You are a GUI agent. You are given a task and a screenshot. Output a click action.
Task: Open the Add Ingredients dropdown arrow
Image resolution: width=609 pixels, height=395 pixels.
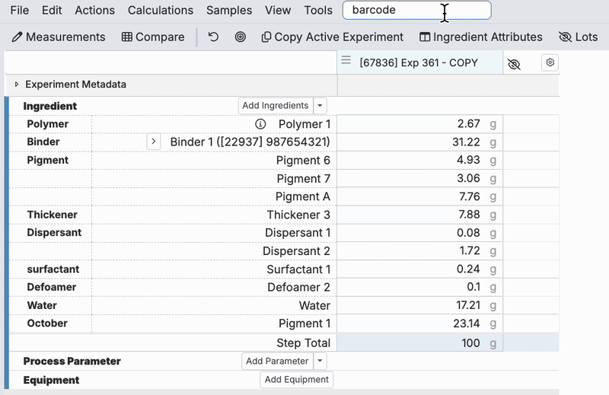320,106
